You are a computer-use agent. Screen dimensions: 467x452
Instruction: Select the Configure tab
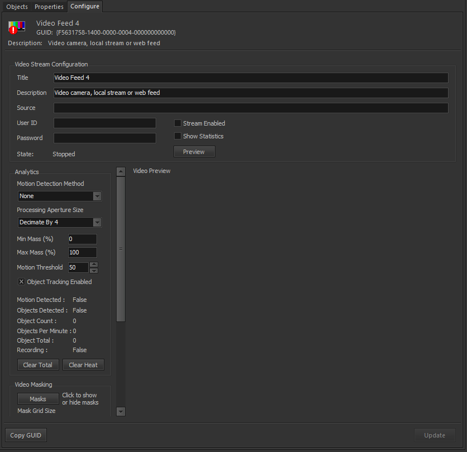[85, 6]
